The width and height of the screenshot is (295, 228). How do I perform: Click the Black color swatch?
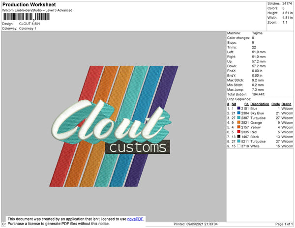[x=239, y=137]
